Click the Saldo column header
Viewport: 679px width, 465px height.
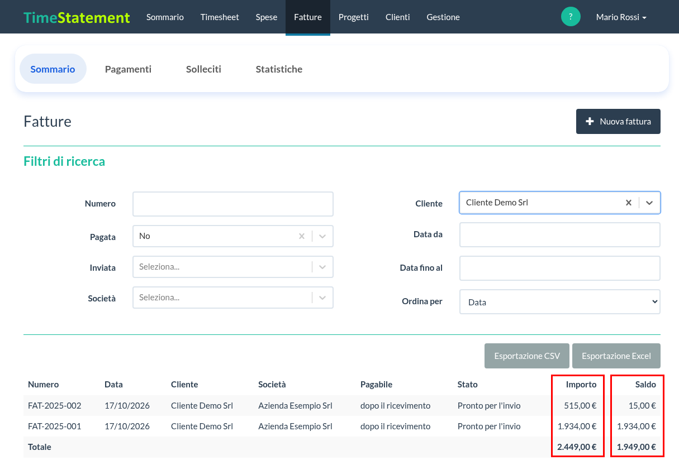coord(645,385)
